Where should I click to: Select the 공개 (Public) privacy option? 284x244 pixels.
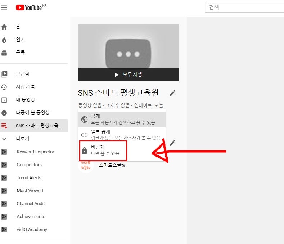coord(122,119)
